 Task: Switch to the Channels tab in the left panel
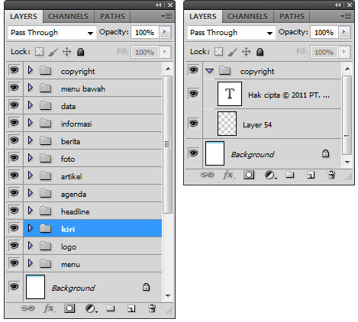(68, 17)
